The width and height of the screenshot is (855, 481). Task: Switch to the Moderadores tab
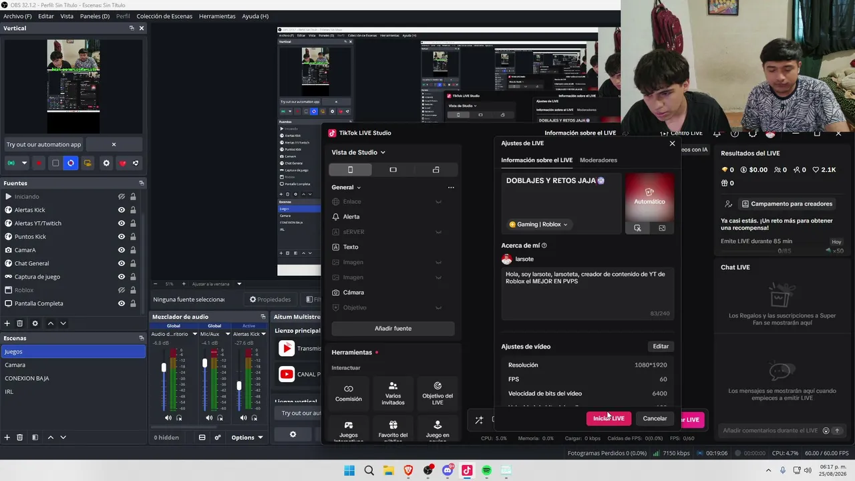tap(598, 160)
